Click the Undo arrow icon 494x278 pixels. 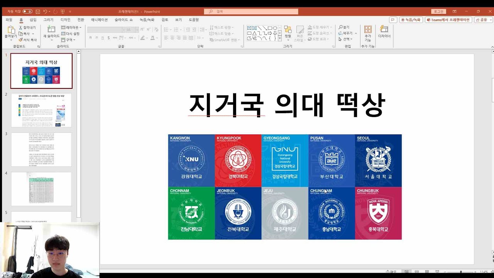pos(45,12)
